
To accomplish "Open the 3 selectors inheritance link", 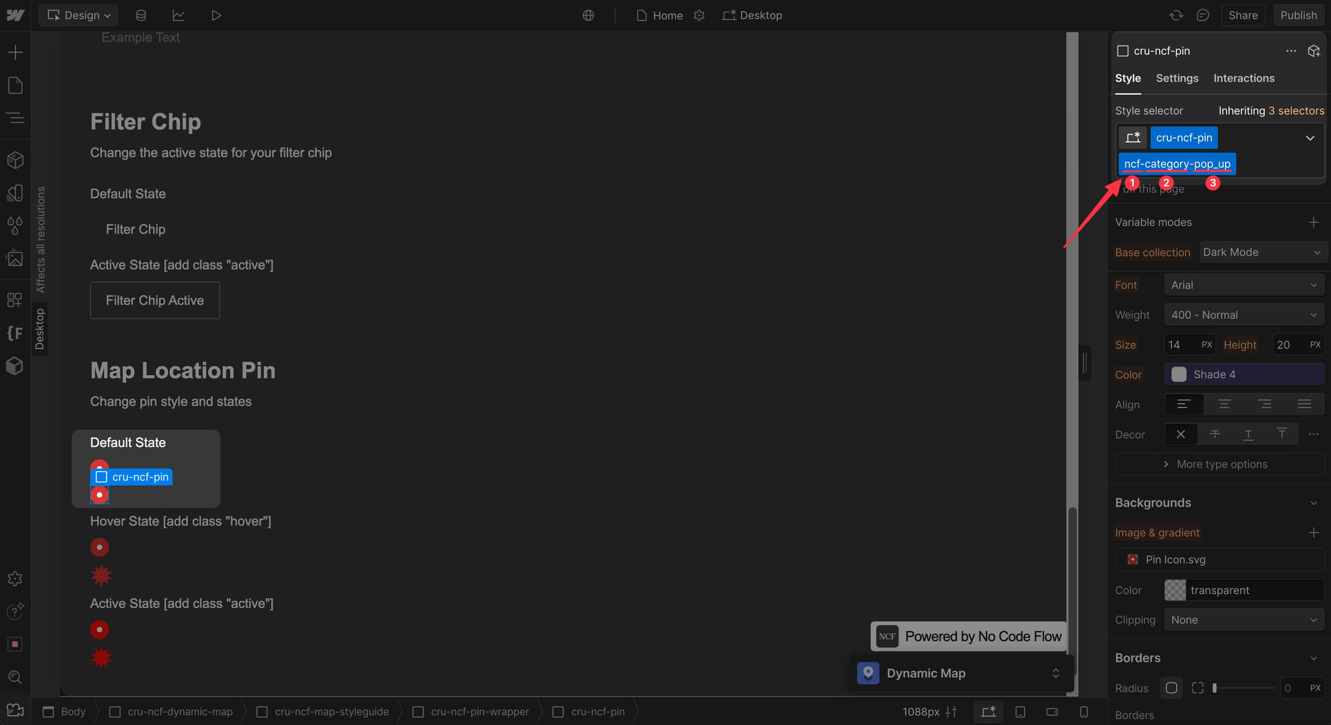I will 1296,111.
